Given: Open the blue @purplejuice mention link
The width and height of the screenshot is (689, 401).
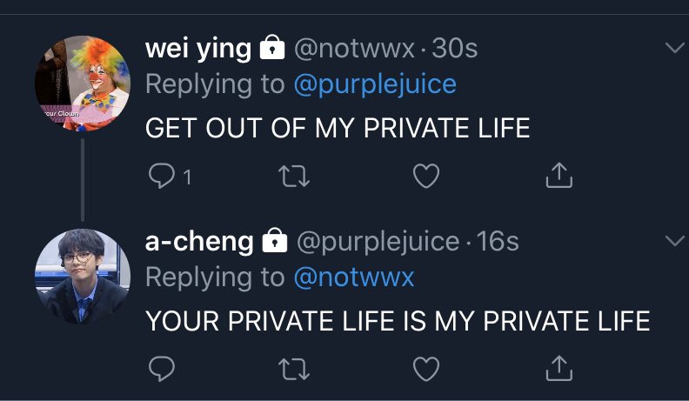Looking at the screenshot, I should click(375, 84).
